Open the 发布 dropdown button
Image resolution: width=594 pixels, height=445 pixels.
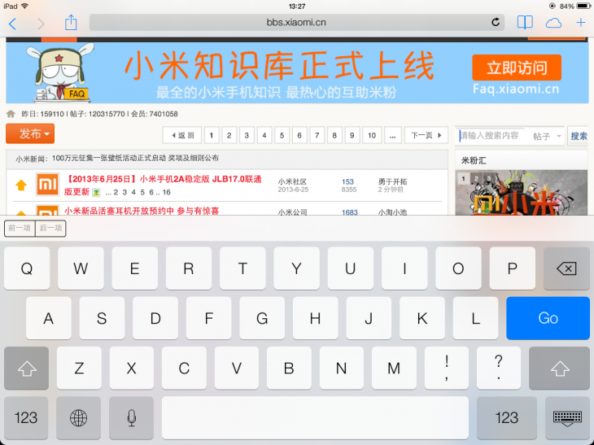click(x=30, y=133)
